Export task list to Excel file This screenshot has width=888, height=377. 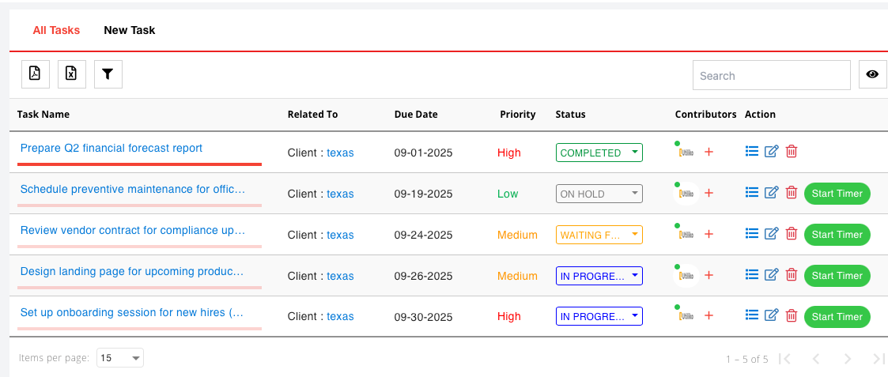pos(71,74)
